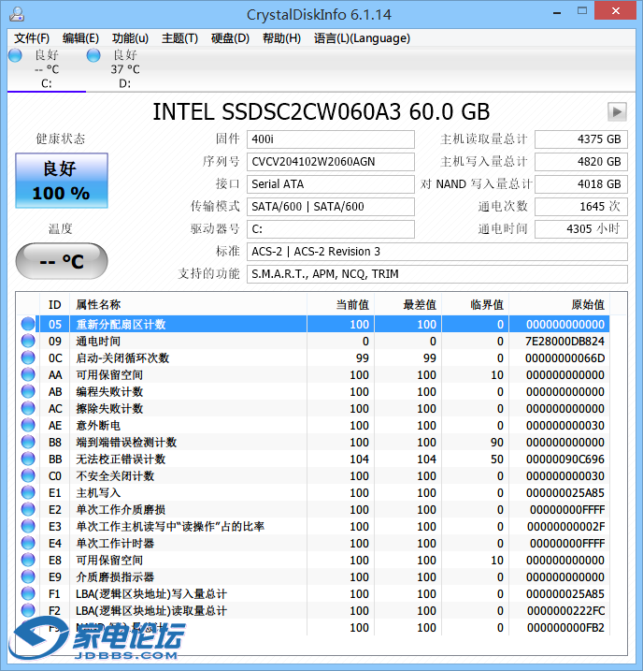Viewport: 643px width, 671px height.
Task: Click the status orb for attribute AE
Action: pos(28,425)
